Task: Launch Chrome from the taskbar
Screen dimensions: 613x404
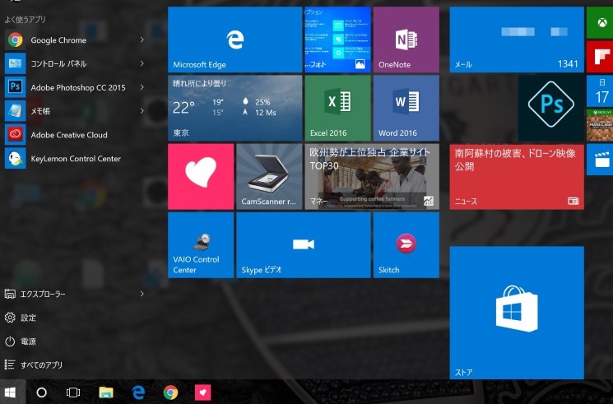Action: (x=170, y=392)
